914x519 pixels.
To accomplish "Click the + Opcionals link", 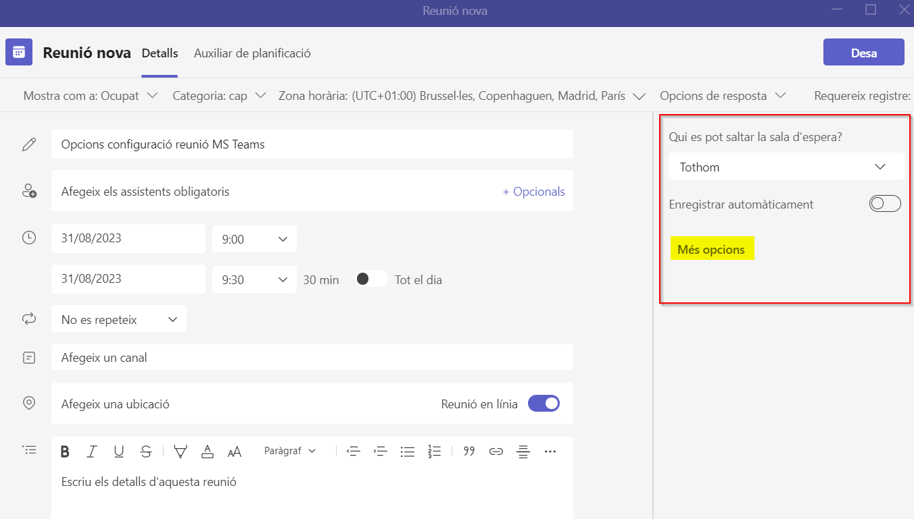I will pos(533,192).
